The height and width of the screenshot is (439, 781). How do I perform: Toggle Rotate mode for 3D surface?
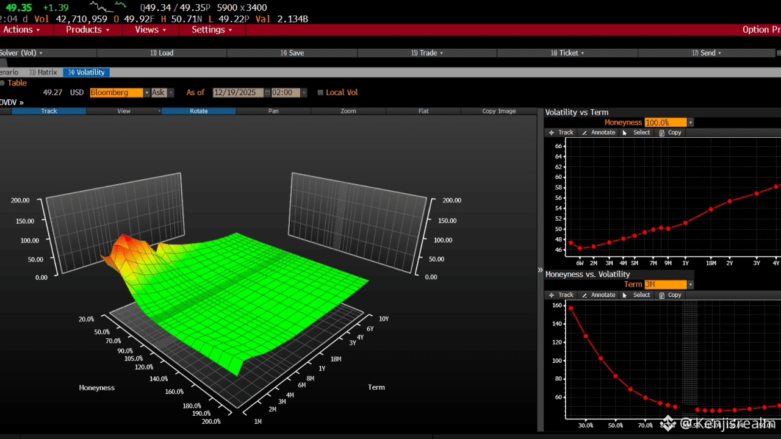pos(198,111)
